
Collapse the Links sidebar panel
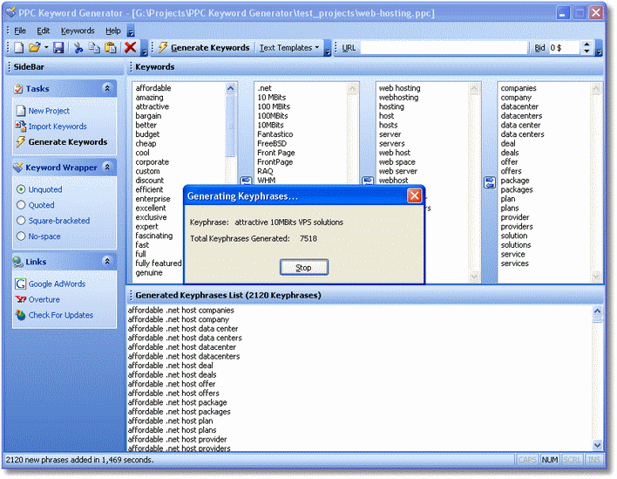107,261
